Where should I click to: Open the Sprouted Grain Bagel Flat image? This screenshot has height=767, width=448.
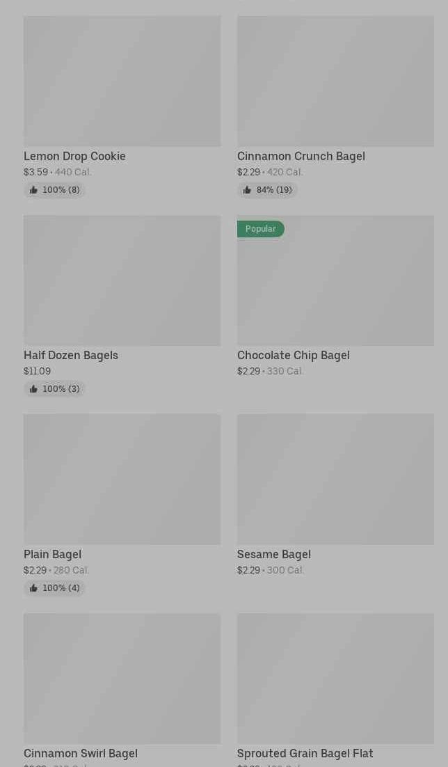(x=335, y=679)
